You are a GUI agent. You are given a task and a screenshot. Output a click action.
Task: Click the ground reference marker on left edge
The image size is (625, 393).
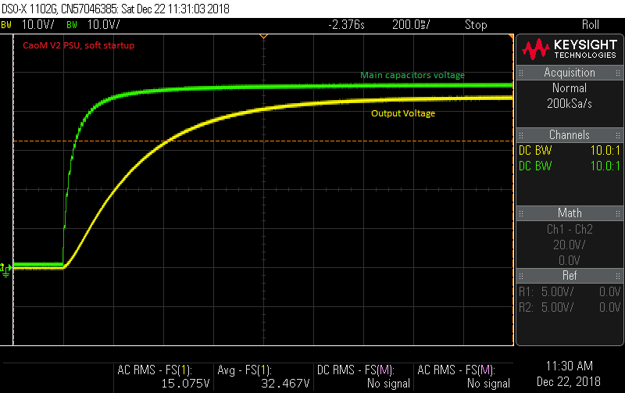(x=5, y=270)
